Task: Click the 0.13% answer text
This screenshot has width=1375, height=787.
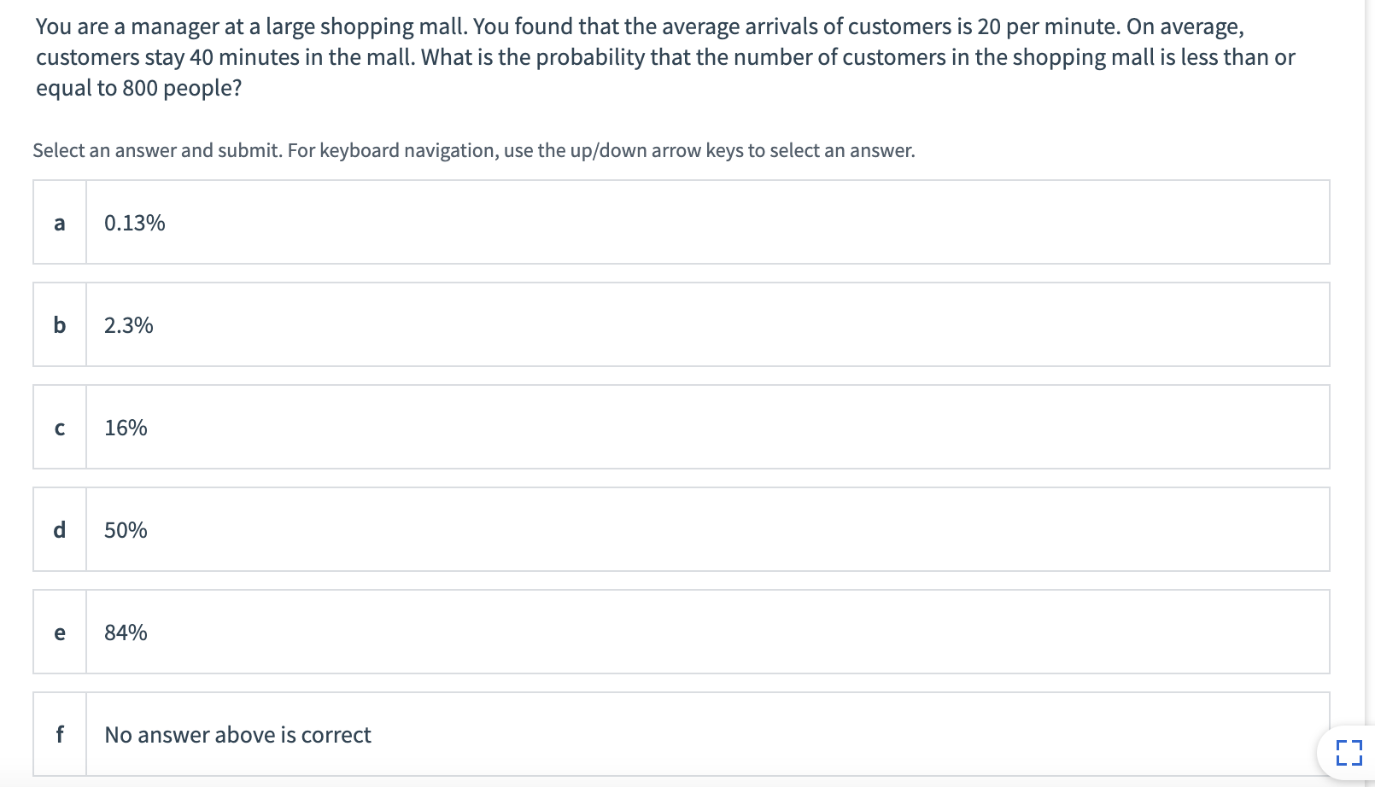Action: (133, 222)
